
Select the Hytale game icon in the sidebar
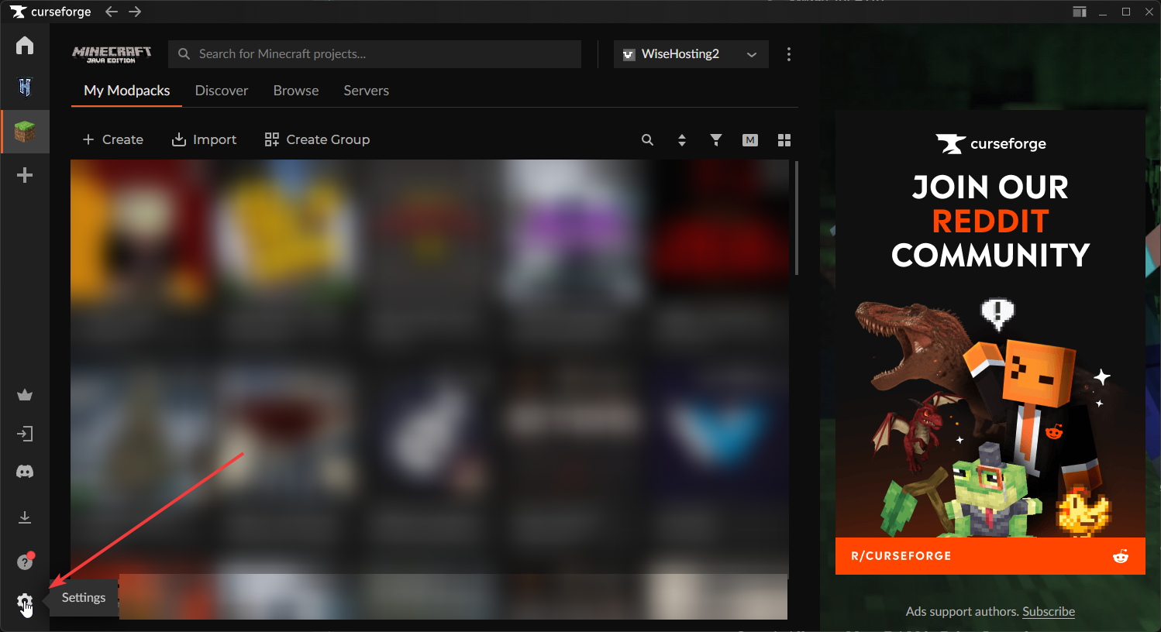point(25,88)
